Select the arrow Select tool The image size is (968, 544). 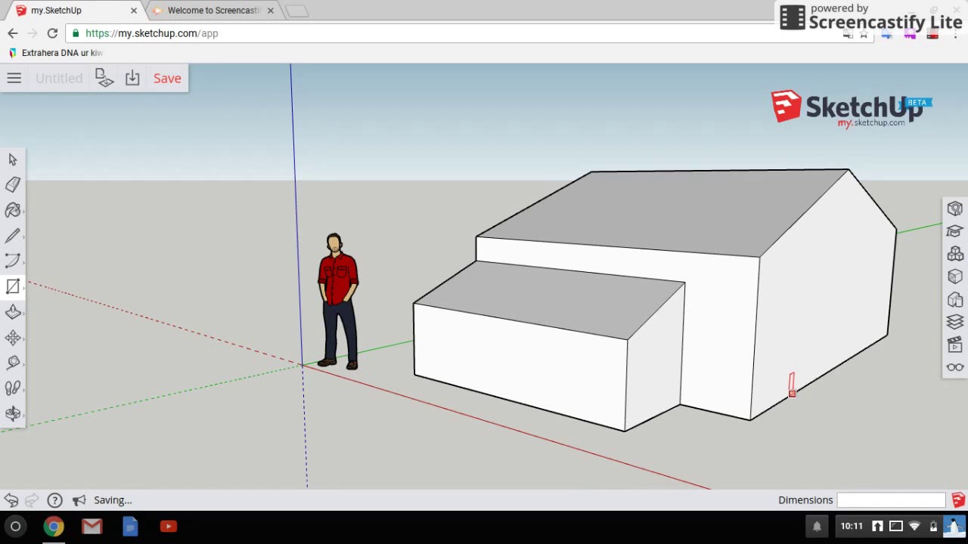tap(13, 159)
